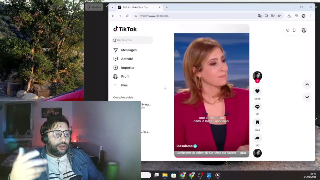Open the site information icon in the address bar
The width and height of the screenshot is (320, 180).
136,16
